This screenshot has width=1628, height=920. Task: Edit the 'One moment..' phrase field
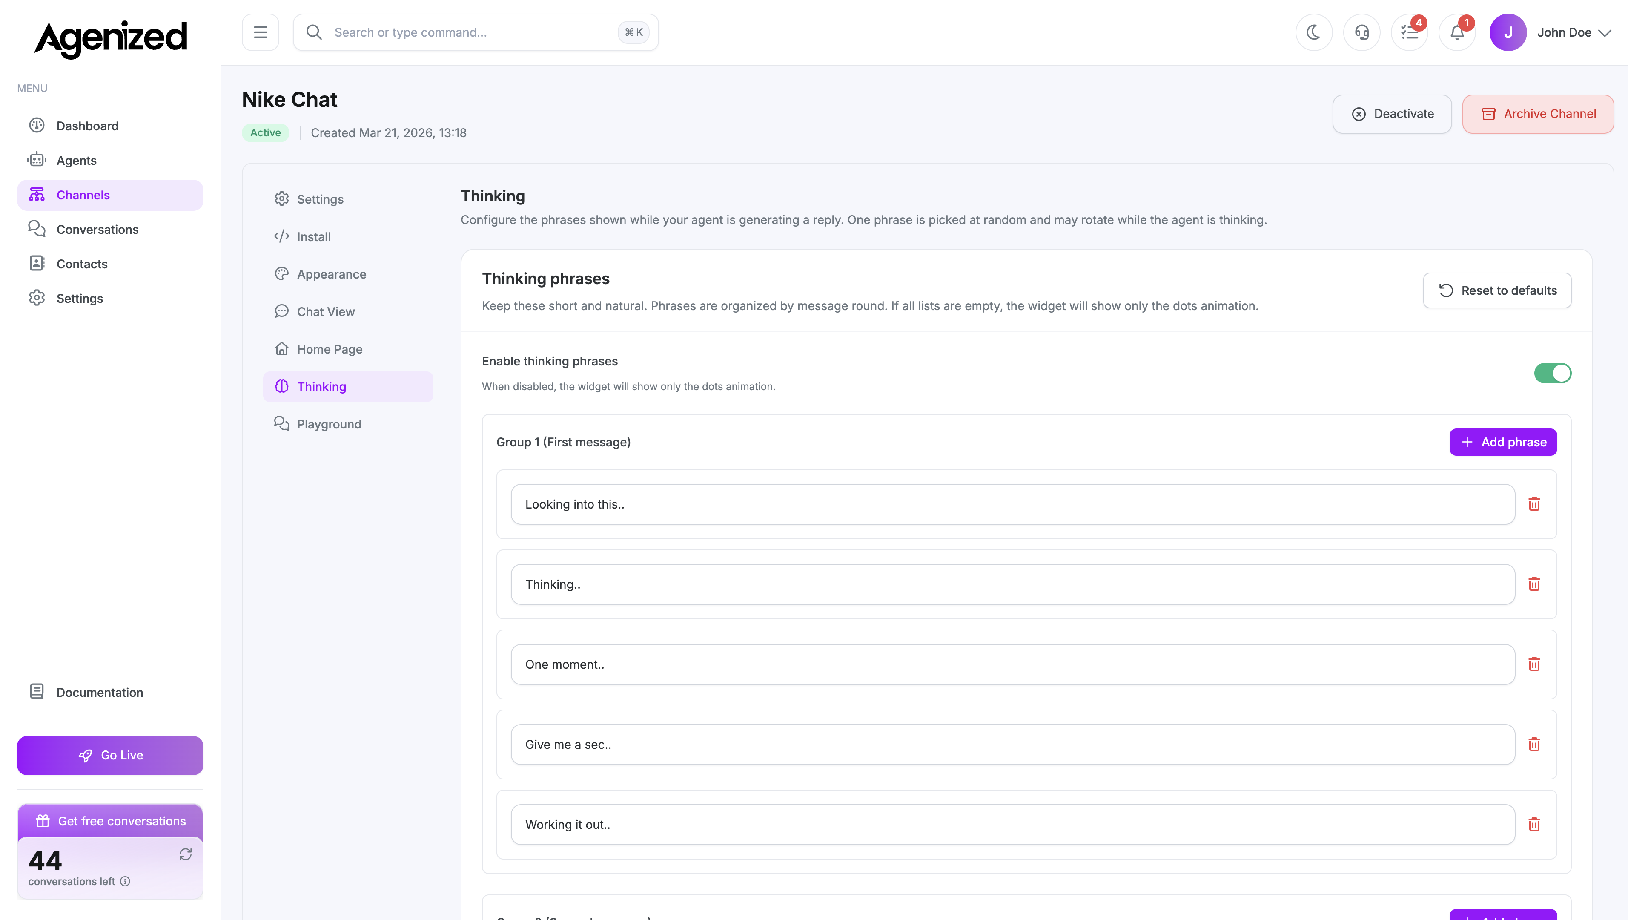pos(1012,664)
